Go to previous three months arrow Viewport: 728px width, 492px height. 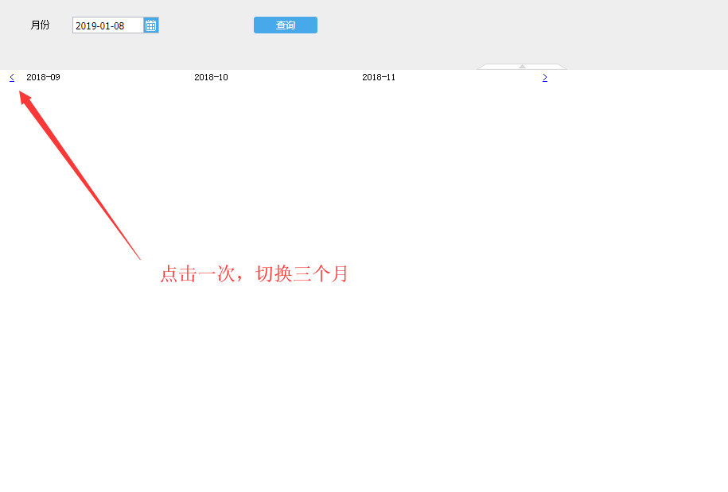(12, 77)
